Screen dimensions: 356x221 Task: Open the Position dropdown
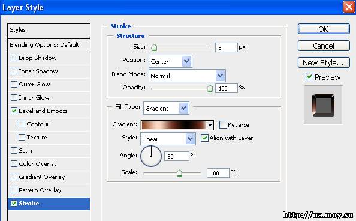pos(170,61)
